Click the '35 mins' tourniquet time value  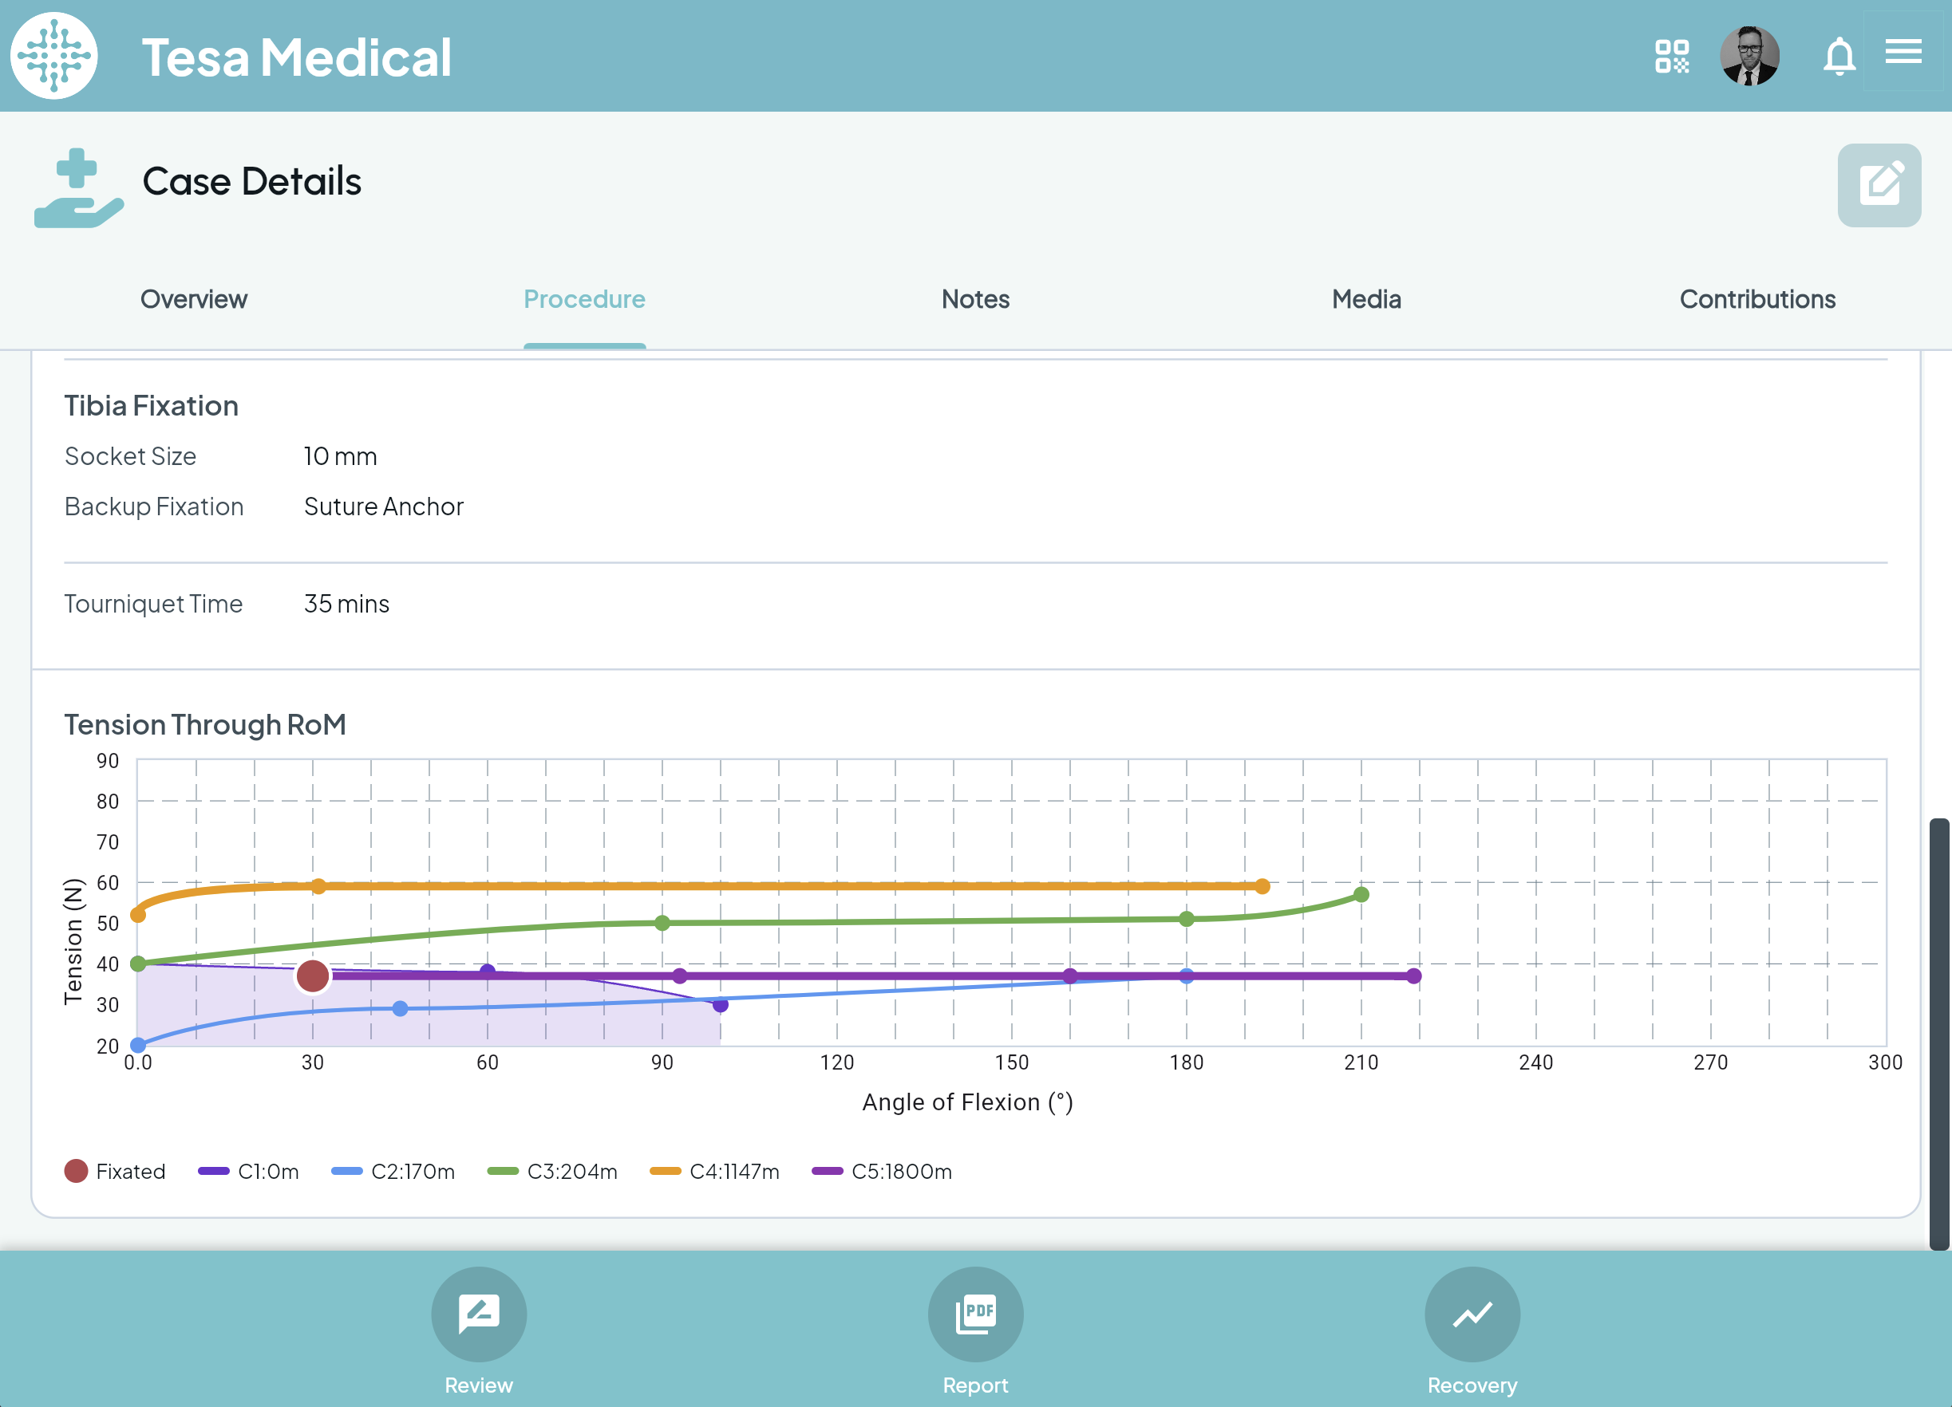pyautogui.click(x=347, y=604)
